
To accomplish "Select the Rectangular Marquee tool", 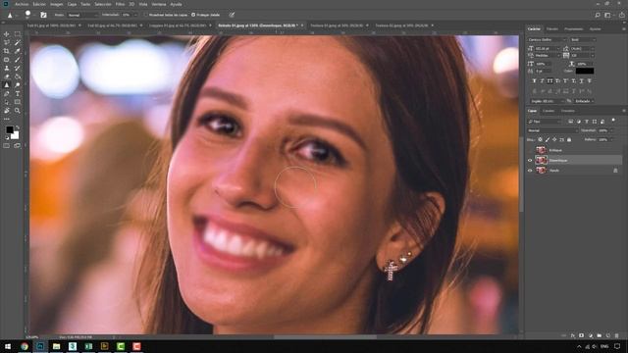I will pyautogui.click(x=18, y=34).
